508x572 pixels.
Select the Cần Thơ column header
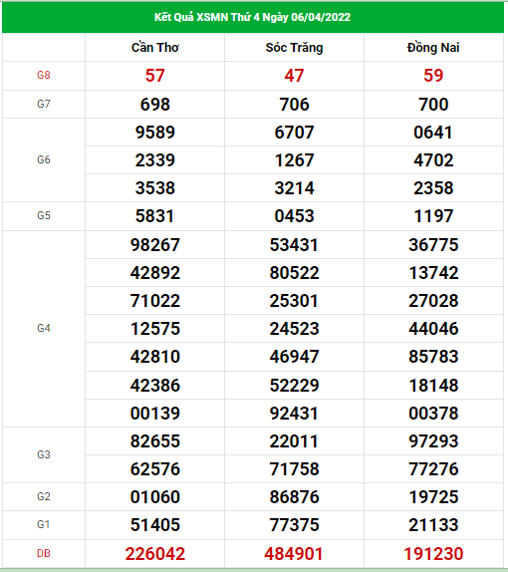tap(155, 48)
